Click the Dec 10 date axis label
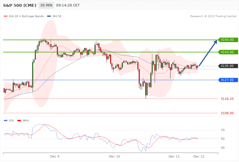 pyautogui.click(x=114, y=156)
